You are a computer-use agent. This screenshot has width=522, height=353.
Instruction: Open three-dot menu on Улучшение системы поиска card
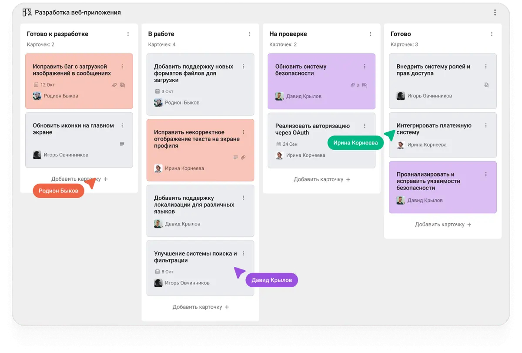point(244,253)
